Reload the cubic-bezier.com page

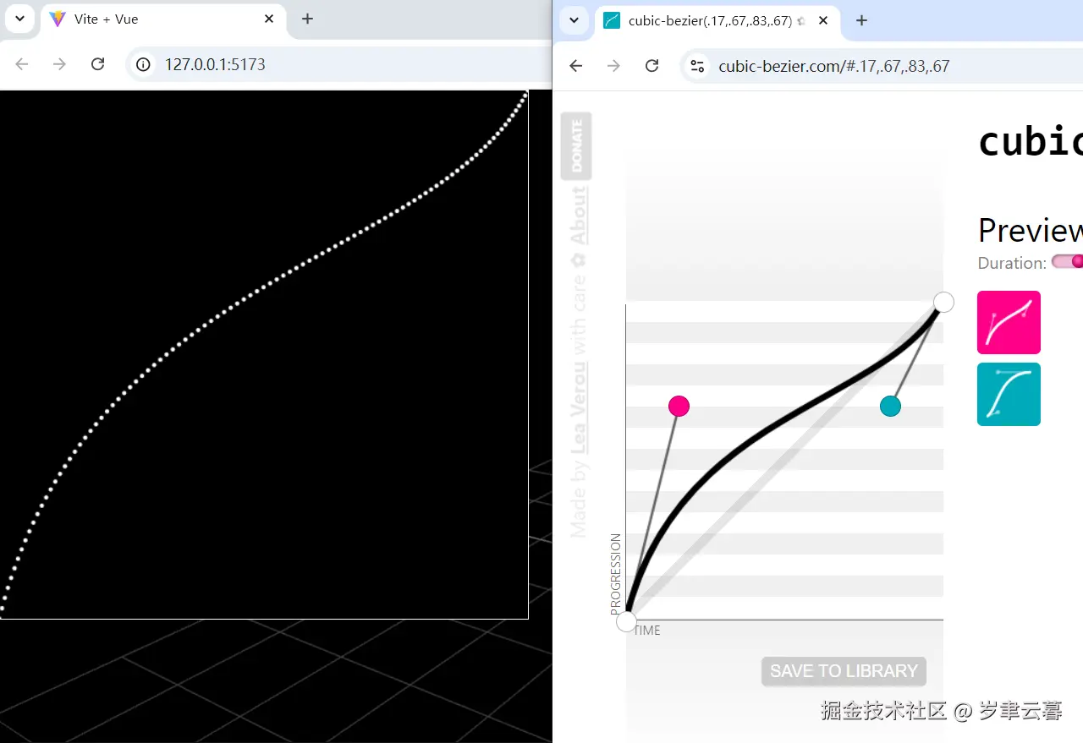651,65
